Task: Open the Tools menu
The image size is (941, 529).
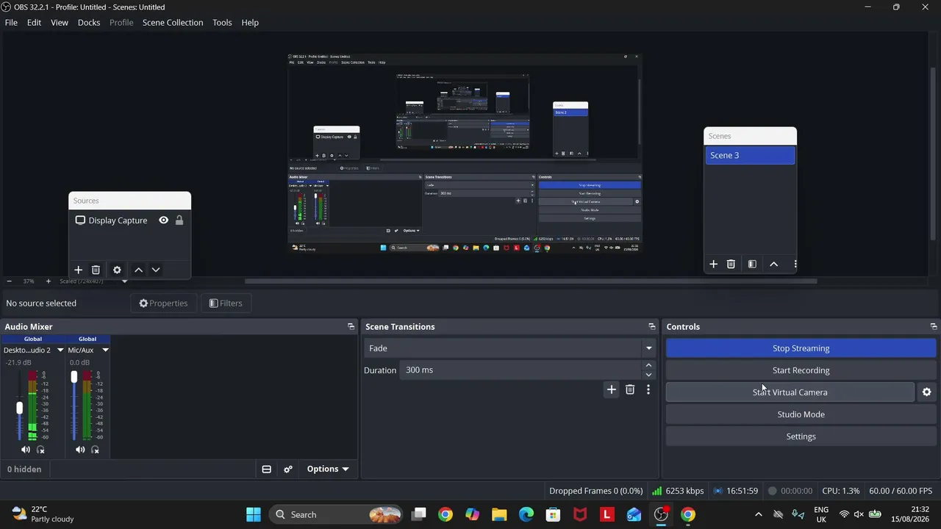Action: (x=222, y=23)
